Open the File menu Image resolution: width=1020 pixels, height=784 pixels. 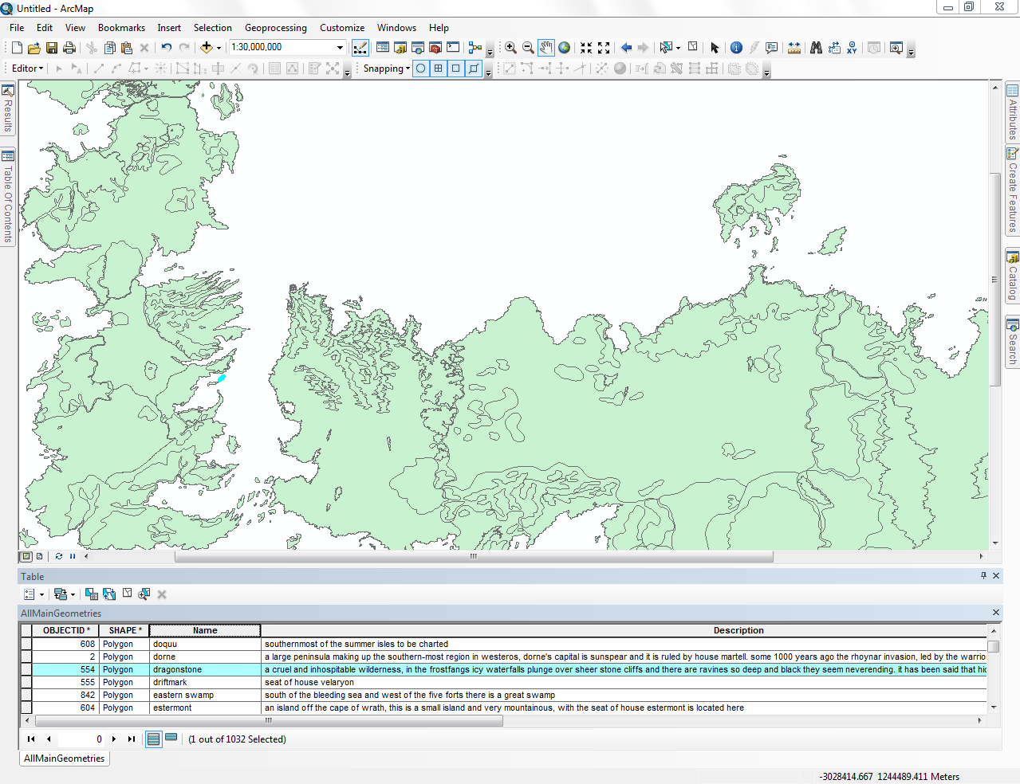17,27
